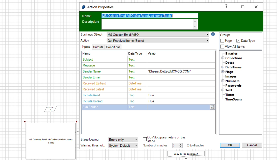Click the Sender Name value field
The image size is (277, 160).
point(181,71)
